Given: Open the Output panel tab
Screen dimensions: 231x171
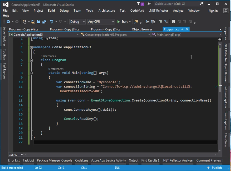Looking at the screenshot, I should [134, 160].
